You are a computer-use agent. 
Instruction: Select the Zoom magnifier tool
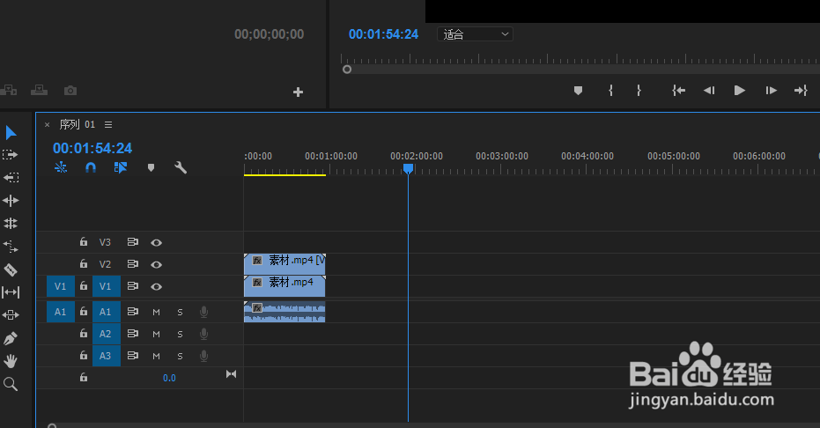11,384
